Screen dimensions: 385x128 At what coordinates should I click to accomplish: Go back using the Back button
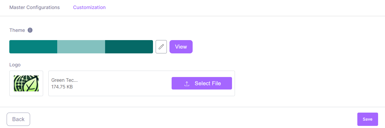(18, 119)
